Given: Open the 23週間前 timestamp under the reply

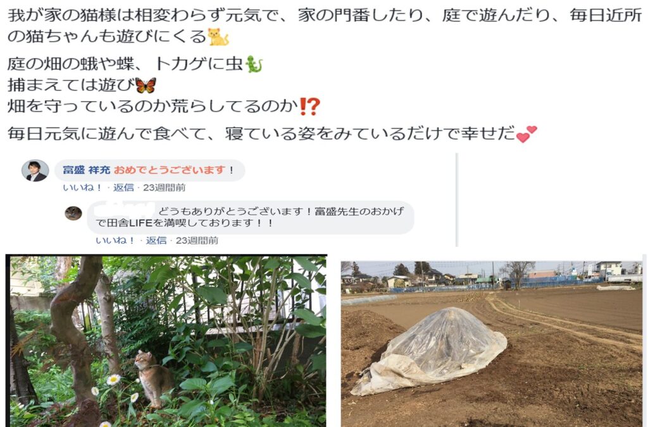Looking at the screenshot, I should [197, 241].
